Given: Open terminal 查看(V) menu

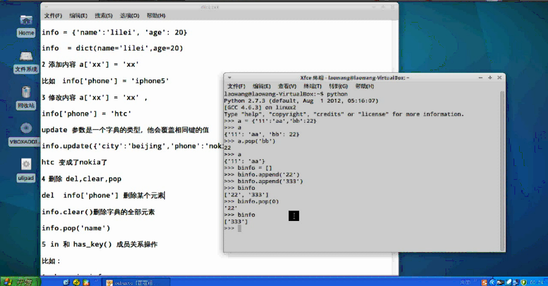Looking at the screenshot, I should 287,86.
